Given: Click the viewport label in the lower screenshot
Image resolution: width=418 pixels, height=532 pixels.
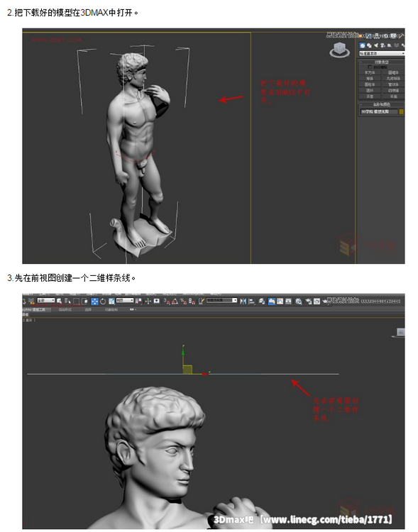Looking at the screenshot, I should pos(29,320).
